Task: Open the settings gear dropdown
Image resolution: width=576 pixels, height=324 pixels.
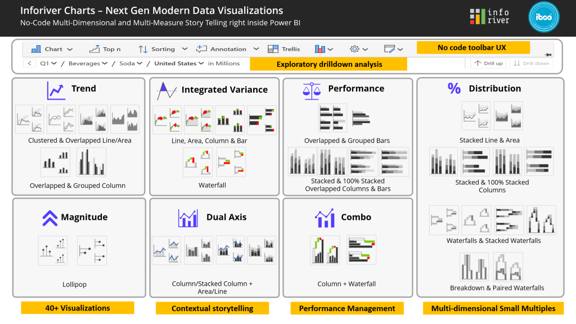Action: 359,49
